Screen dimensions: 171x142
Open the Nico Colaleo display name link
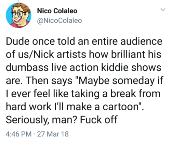57,11
